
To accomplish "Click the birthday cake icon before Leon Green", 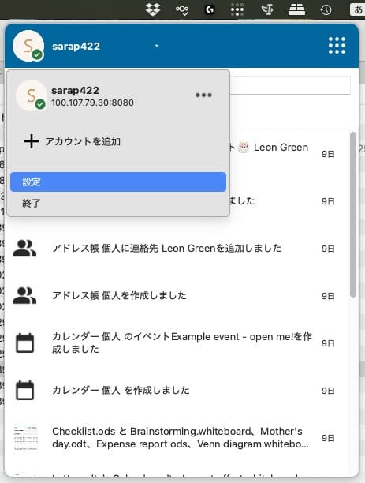I will [244, 148].
